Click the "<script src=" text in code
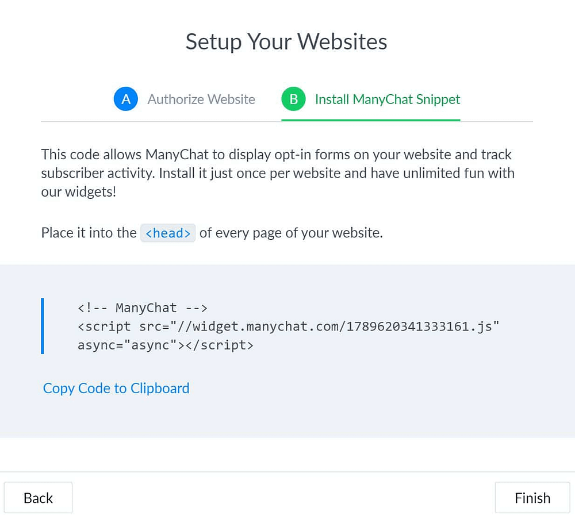This screenshot has width=575, height=519. click(x=124, y=326)
